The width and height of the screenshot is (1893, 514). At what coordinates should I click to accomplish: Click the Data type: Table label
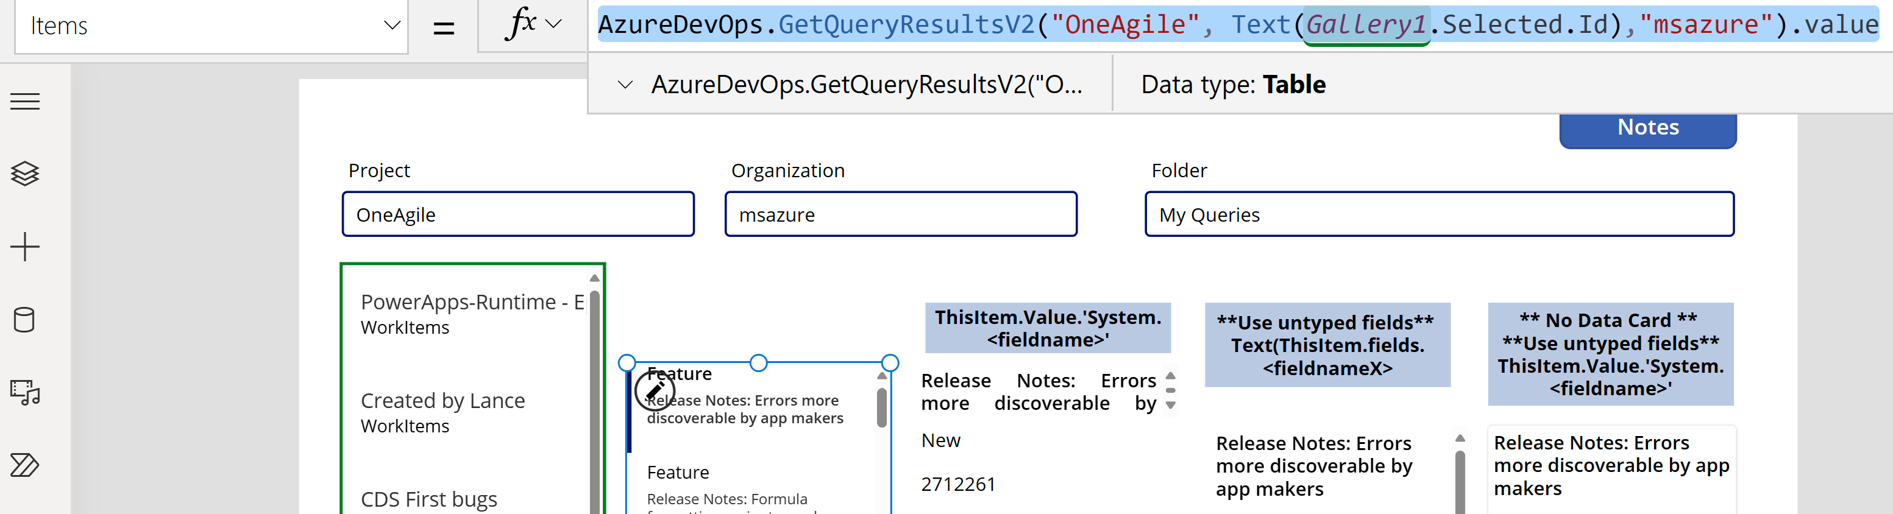click(x=1233, y=85)
